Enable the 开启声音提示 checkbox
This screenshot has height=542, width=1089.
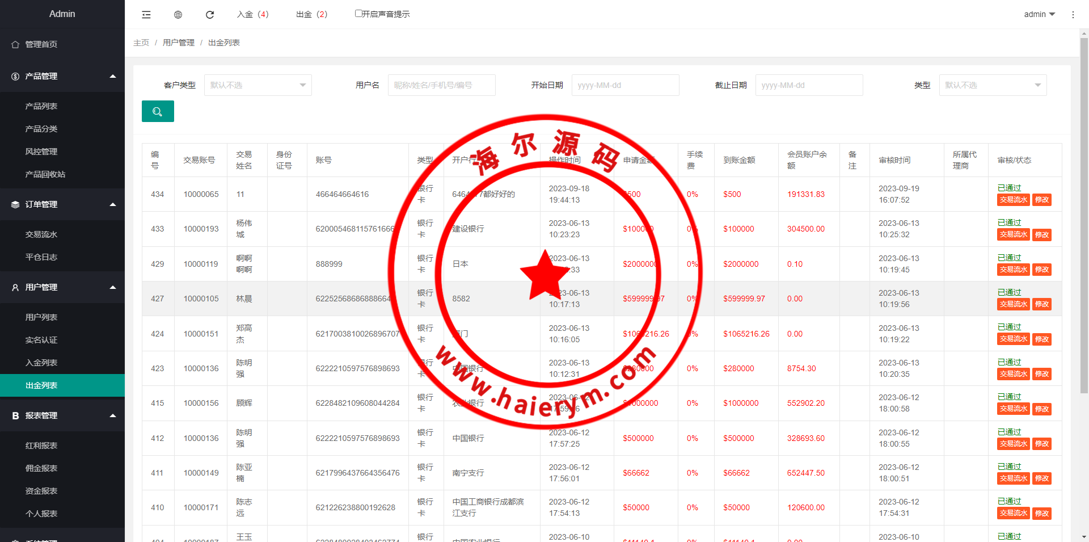358,14
